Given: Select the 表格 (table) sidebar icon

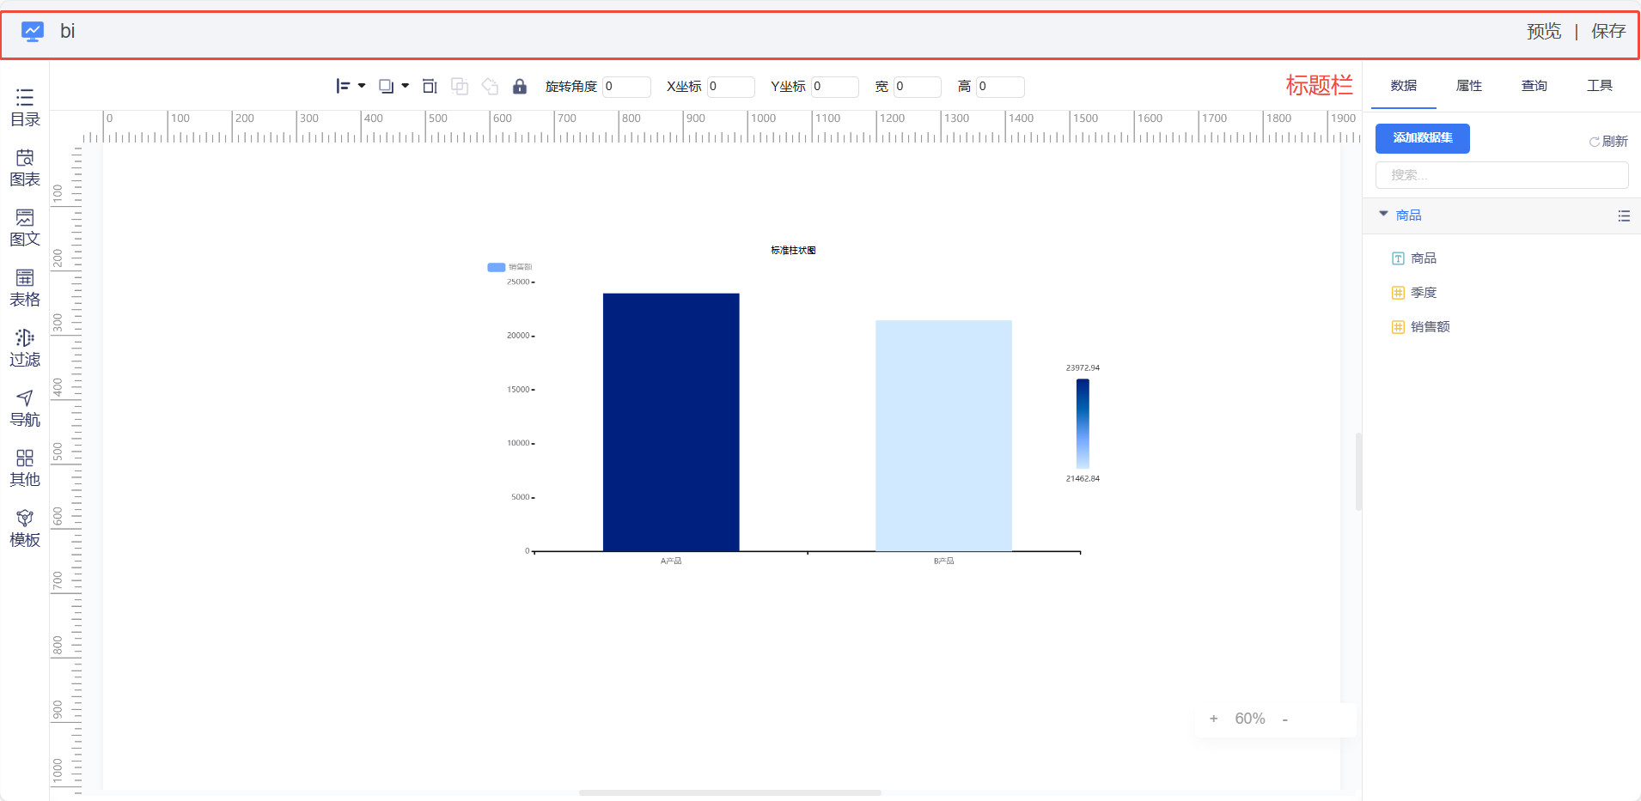Looking at the screenshot, I should tap(25, 288).
